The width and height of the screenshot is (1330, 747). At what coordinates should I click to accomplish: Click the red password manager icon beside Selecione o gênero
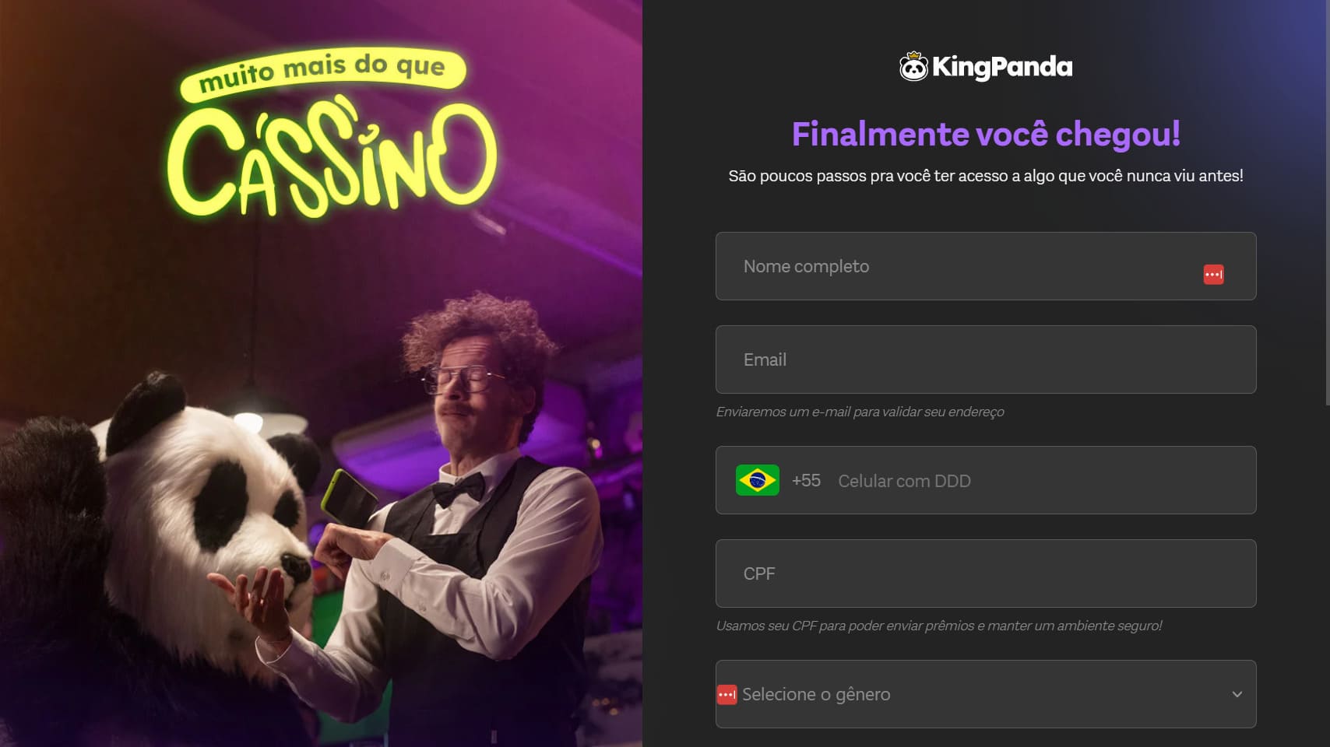coord(727,694)
